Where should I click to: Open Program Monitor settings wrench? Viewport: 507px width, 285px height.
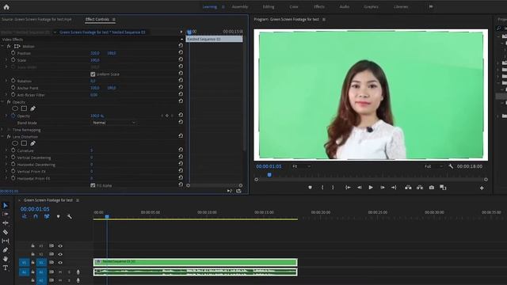coord(451,166)
